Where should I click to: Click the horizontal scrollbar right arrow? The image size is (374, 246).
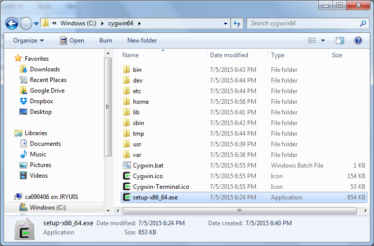(365, 211)
